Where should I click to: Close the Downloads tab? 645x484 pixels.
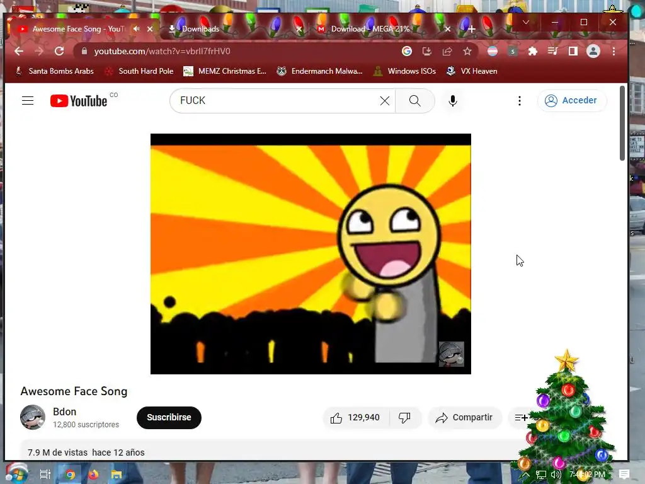click(299, 29)
